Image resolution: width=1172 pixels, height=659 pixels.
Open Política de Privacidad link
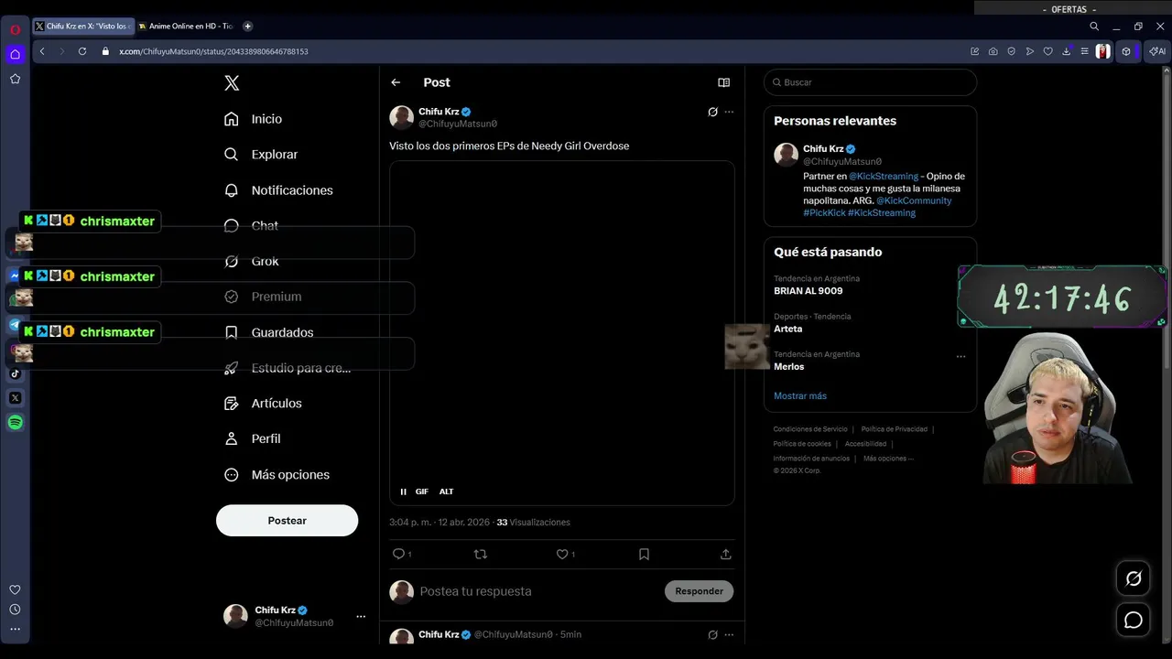coord(894,429)
